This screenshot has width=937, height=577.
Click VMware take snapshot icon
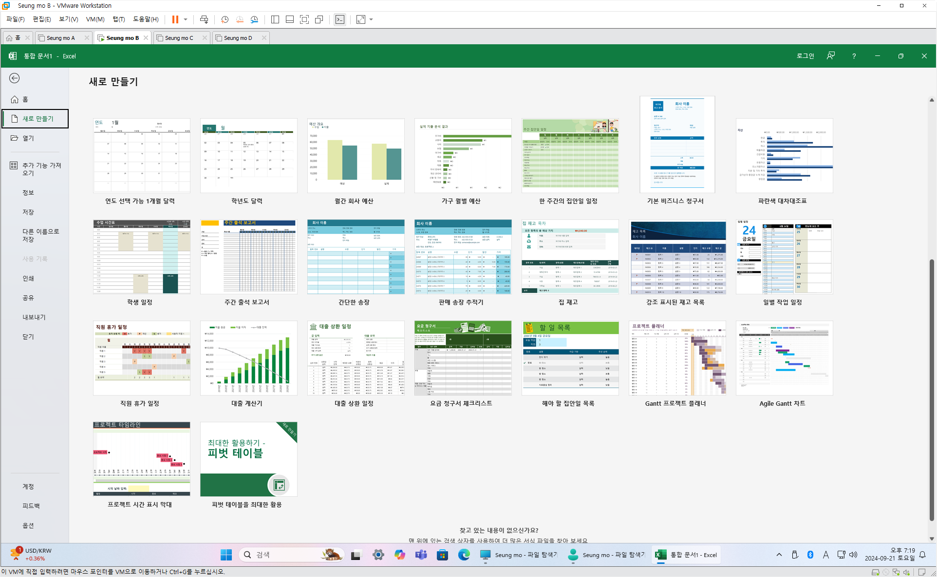[225, 19]
